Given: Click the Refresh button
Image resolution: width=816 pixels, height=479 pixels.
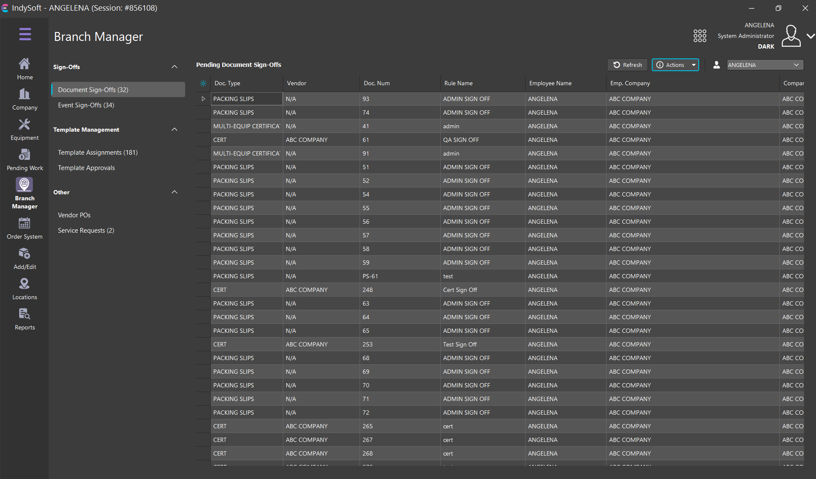Looking at the screenshot, I should (x=627, y=65).
